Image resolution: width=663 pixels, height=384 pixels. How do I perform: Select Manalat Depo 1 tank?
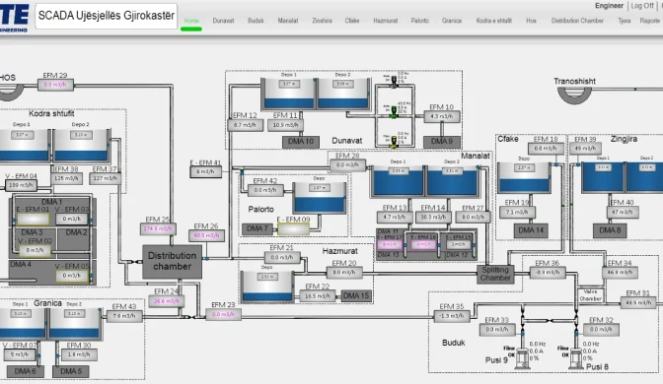click(398, 181)
